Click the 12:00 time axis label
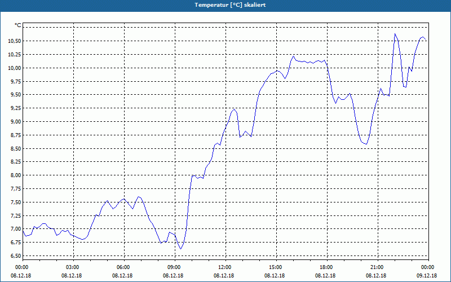Image resolution: width=451 pixels, height=282 pixels. (224, 267)
